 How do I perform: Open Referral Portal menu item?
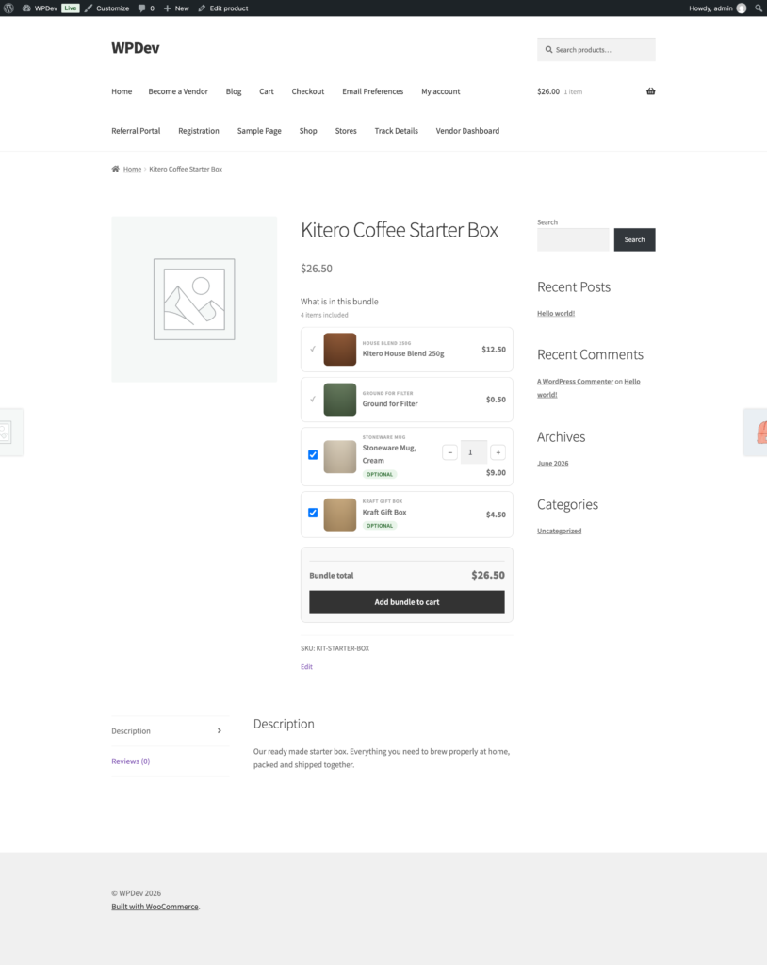[x=136, y=131]
